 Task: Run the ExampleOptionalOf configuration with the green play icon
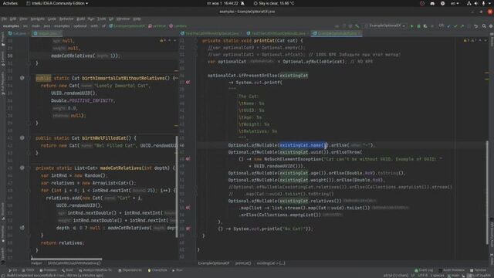[411, 26]
